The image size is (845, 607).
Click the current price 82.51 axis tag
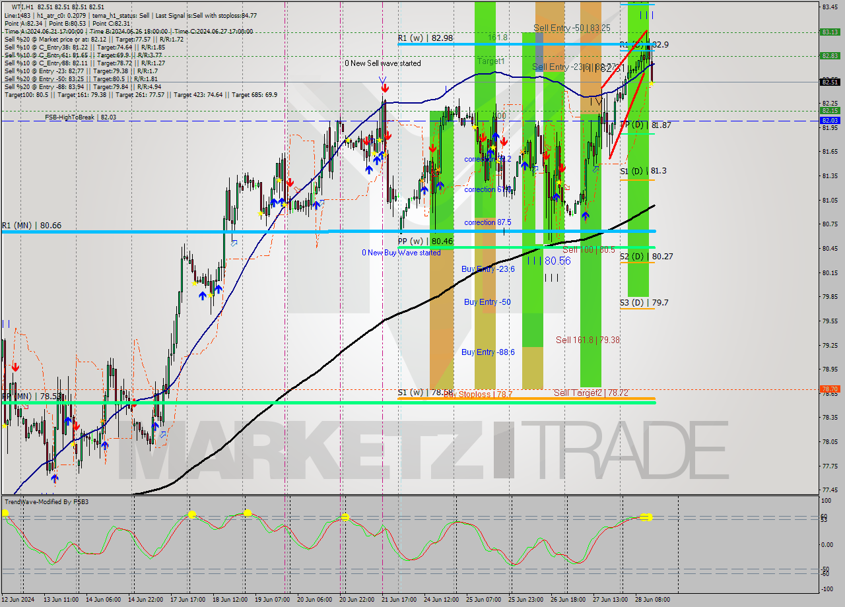pyautogui.click(x=830, y=82)
